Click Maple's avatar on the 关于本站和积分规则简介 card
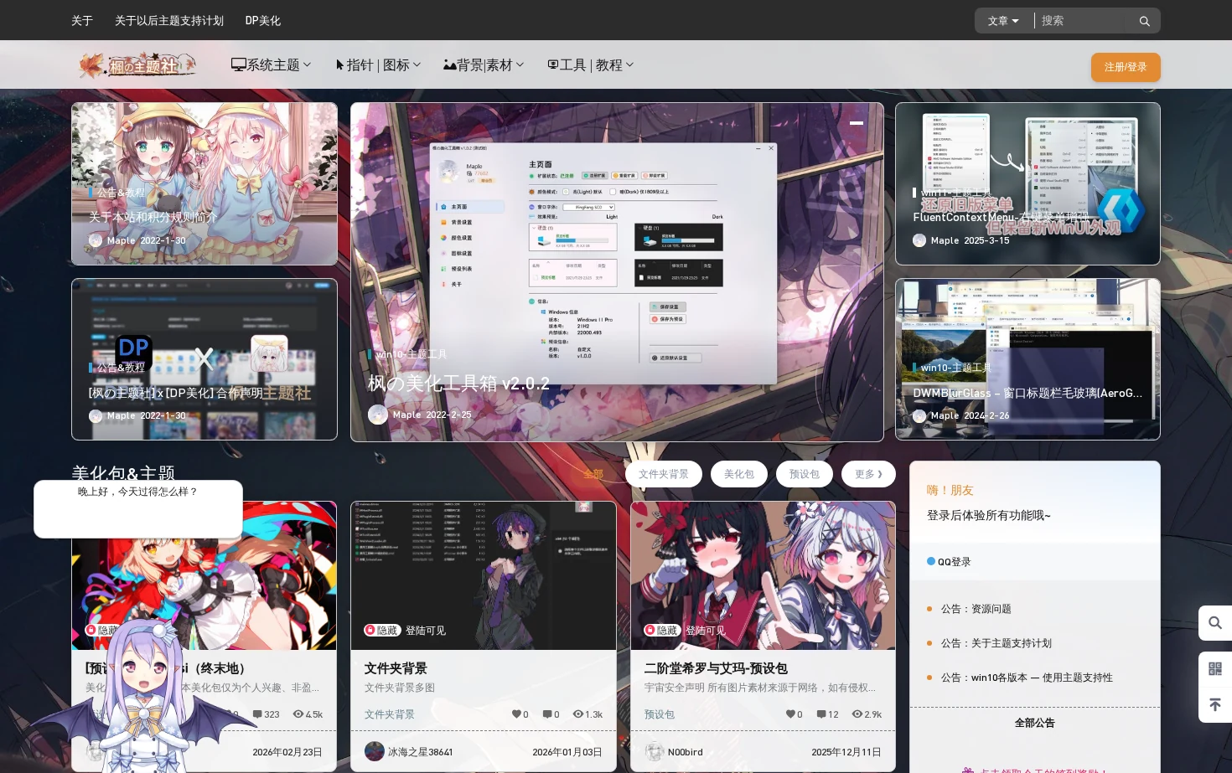Image resolution: width=1232 pixels, height=773 pixels. [x=96, y=240]
